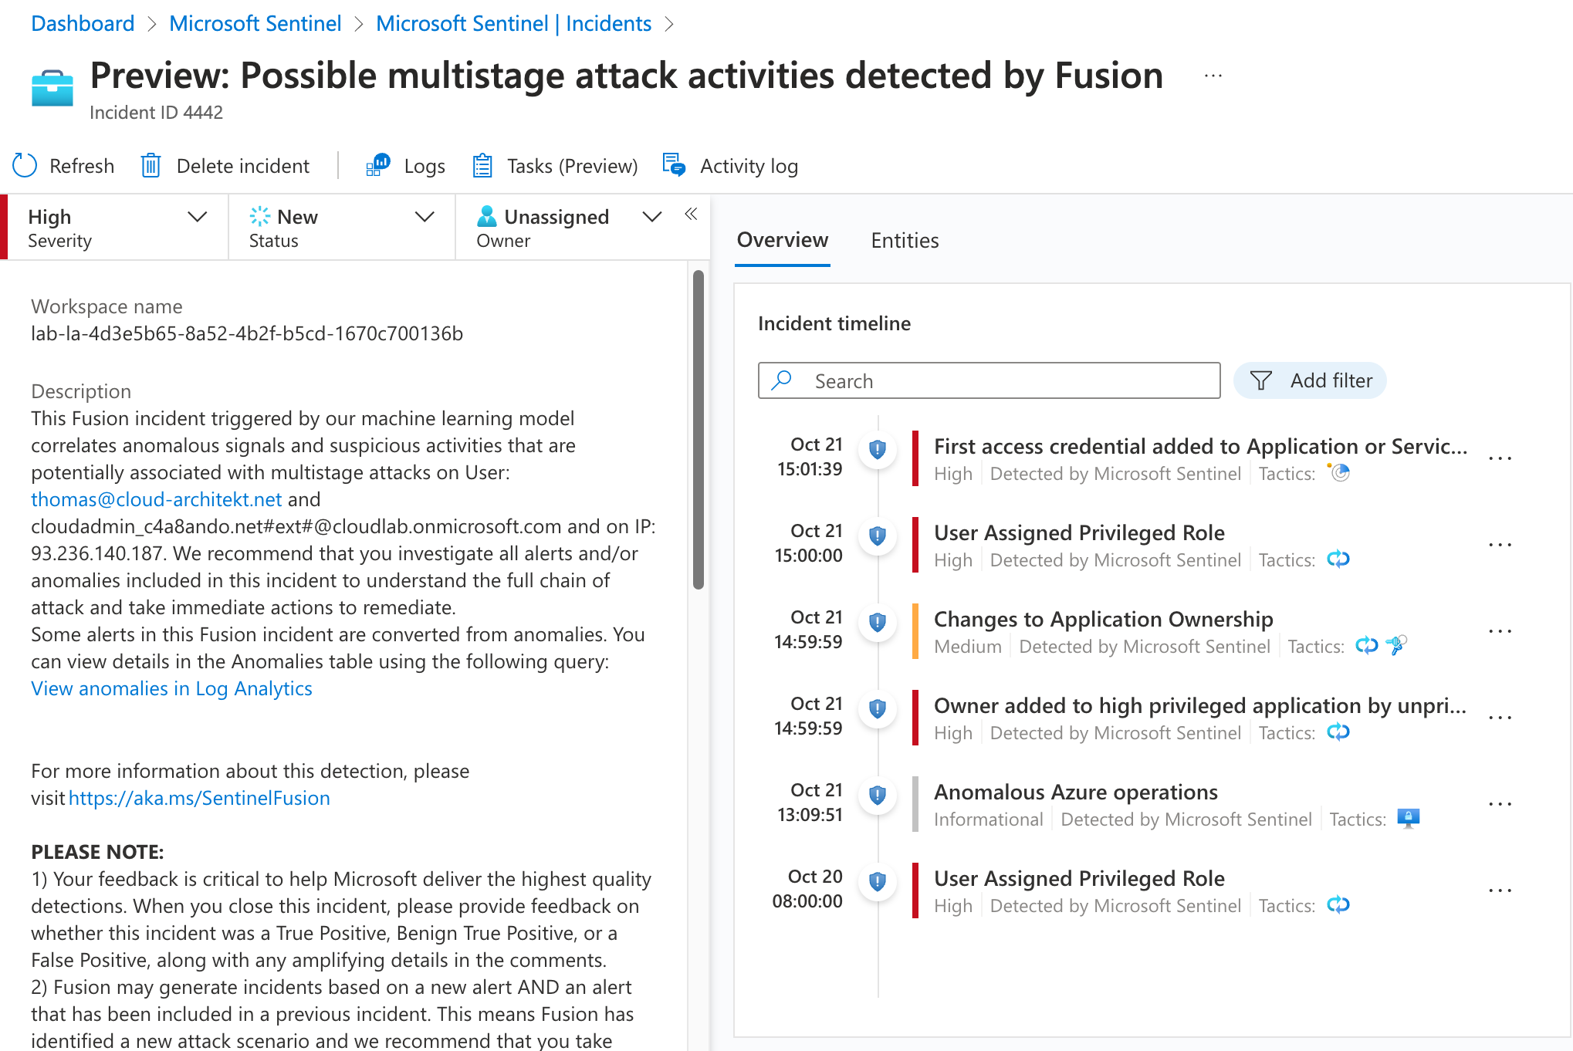Open the Activity log

pos(730,165)
